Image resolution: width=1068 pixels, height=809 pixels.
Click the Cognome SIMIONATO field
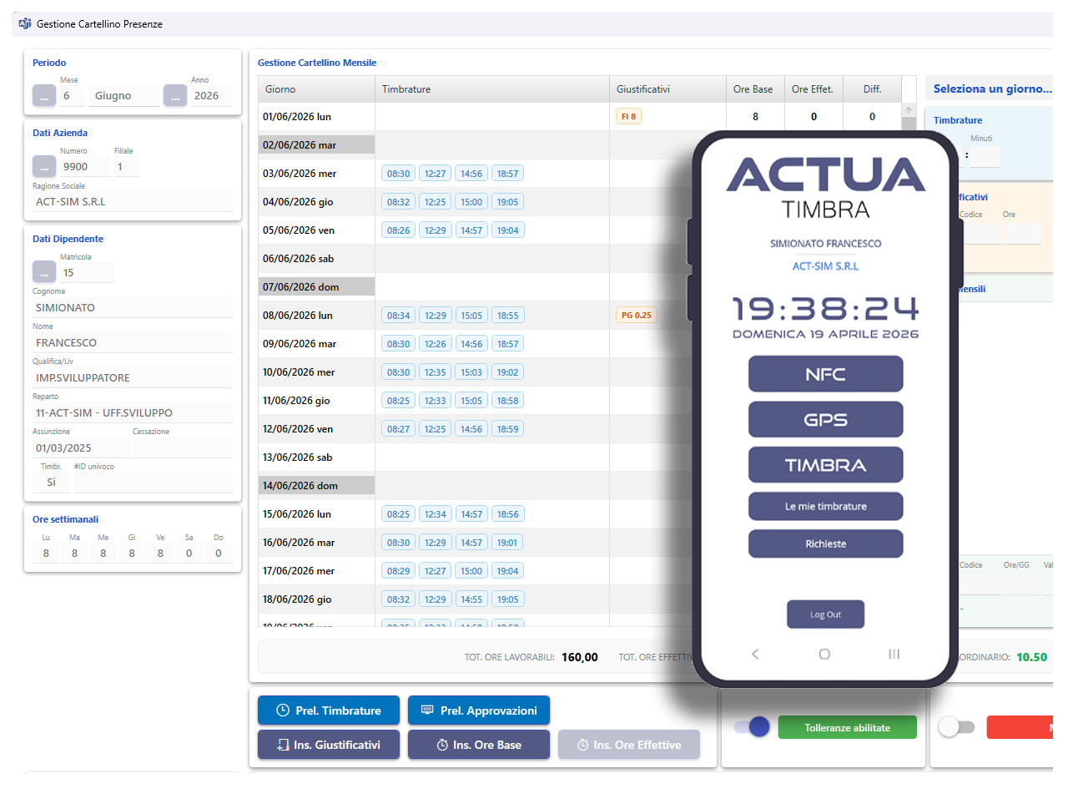(x=133, y=307)
